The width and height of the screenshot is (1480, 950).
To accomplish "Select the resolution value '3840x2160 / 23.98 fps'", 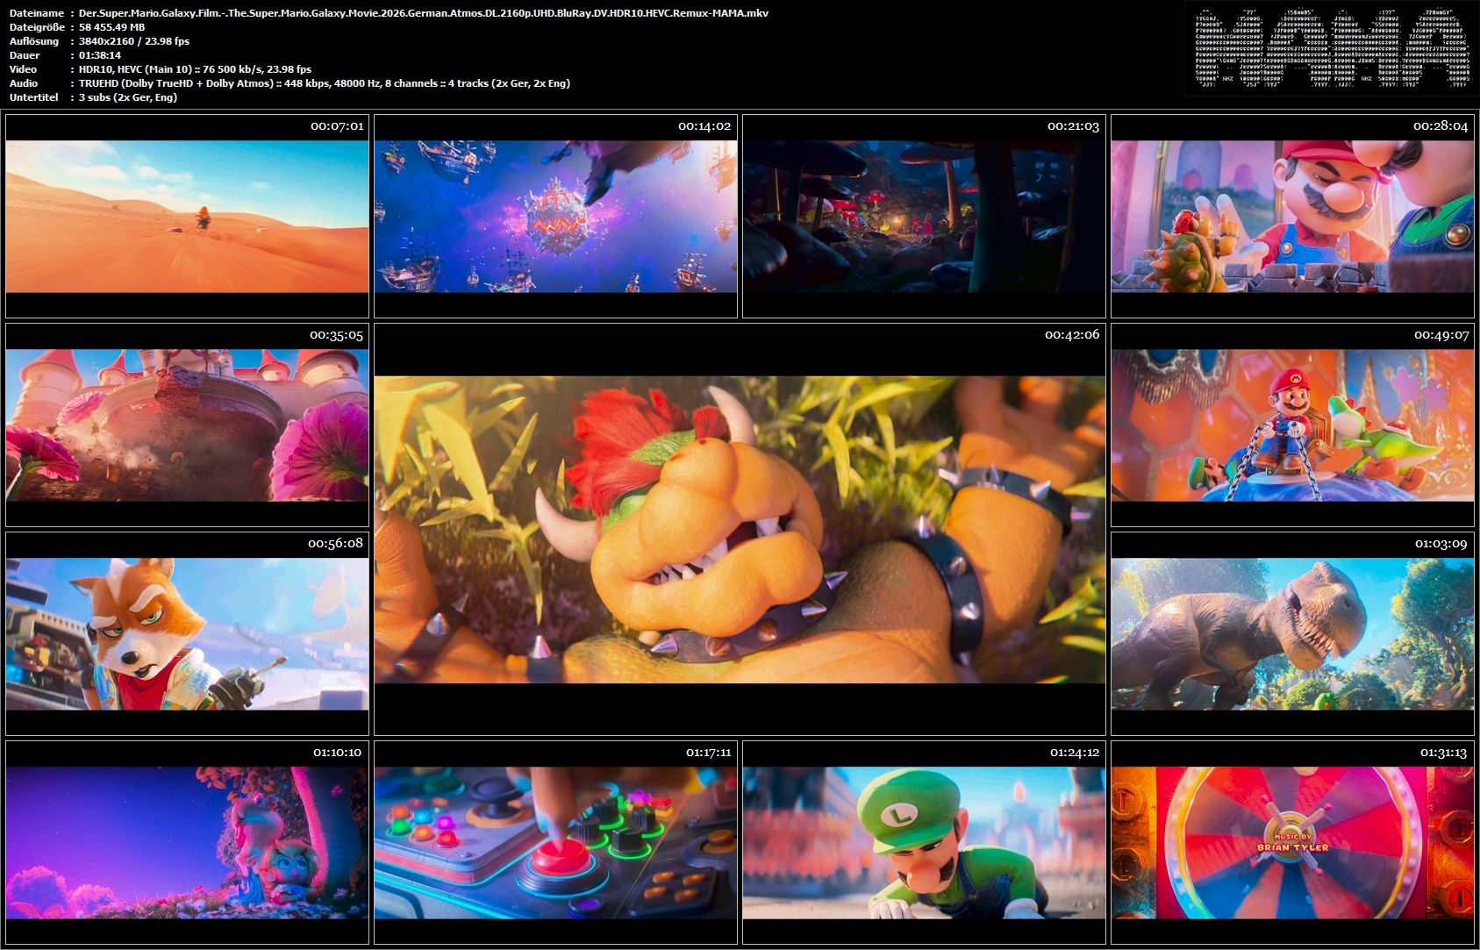I will (x=134, y=41).
